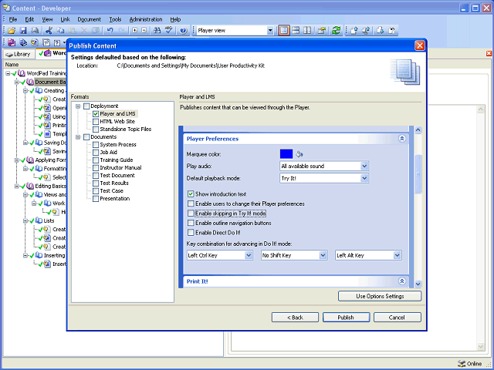Click the Cancel button
This screenshot has height=370, width=494.
397,318
